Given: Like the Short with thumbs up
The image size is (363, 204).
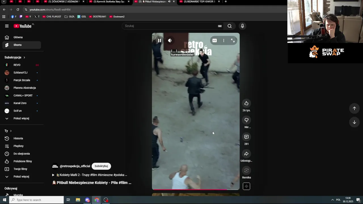Looking at the screenshot, I should 246,103.
